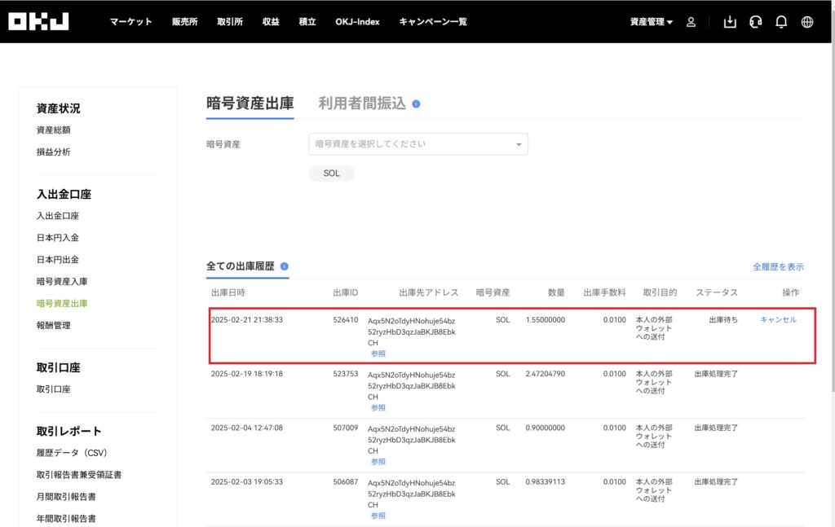Screen dimensions: 835x527
Task: Click date 2025-02-21 21:38:33
Action: click(246, 319)
